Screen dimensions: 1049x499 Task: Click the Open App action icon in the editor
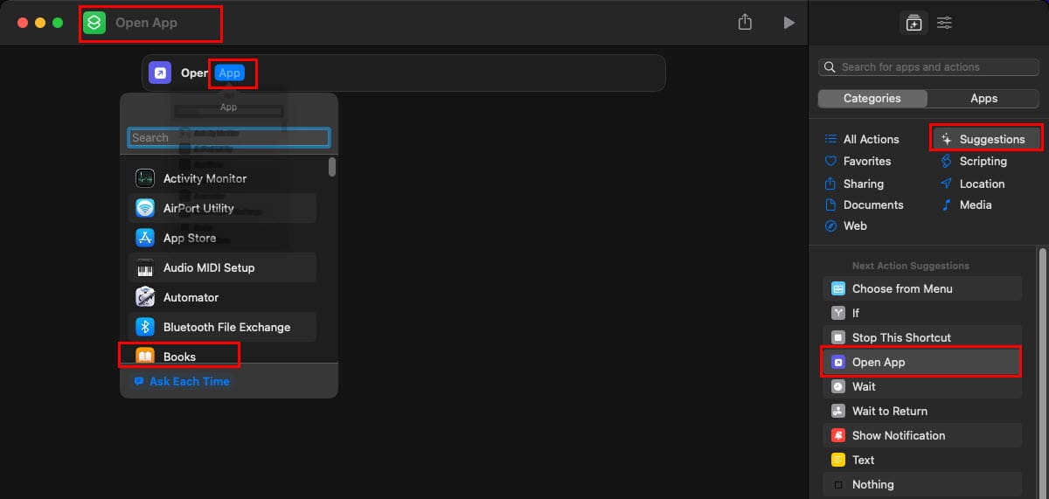(x=160, y=73)
